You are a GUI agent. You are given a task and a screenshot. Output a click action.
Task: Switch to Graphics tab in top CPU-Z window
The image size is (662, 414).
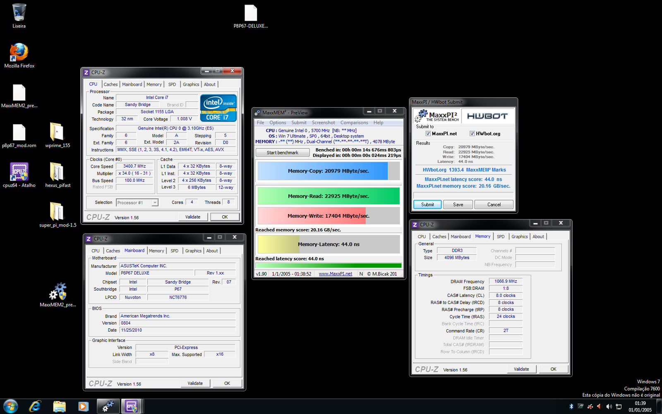click(191, 84)
